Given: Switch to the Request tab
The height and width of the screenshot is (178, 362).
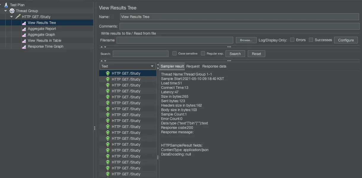Looking at the screenshot, I should [x=193, y=66].
